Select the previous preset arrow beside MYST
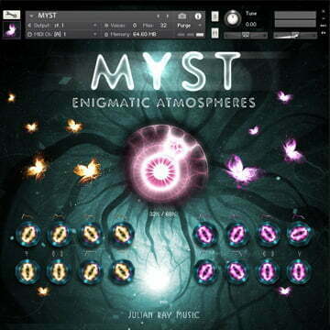This screenshot has width=330, height=330. pyautogui.click(x=158, y=16)
